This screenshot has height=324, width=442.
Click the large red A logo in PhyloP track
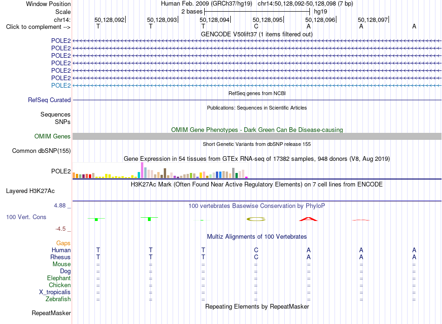pyautogui.click(x=308, y=219)
